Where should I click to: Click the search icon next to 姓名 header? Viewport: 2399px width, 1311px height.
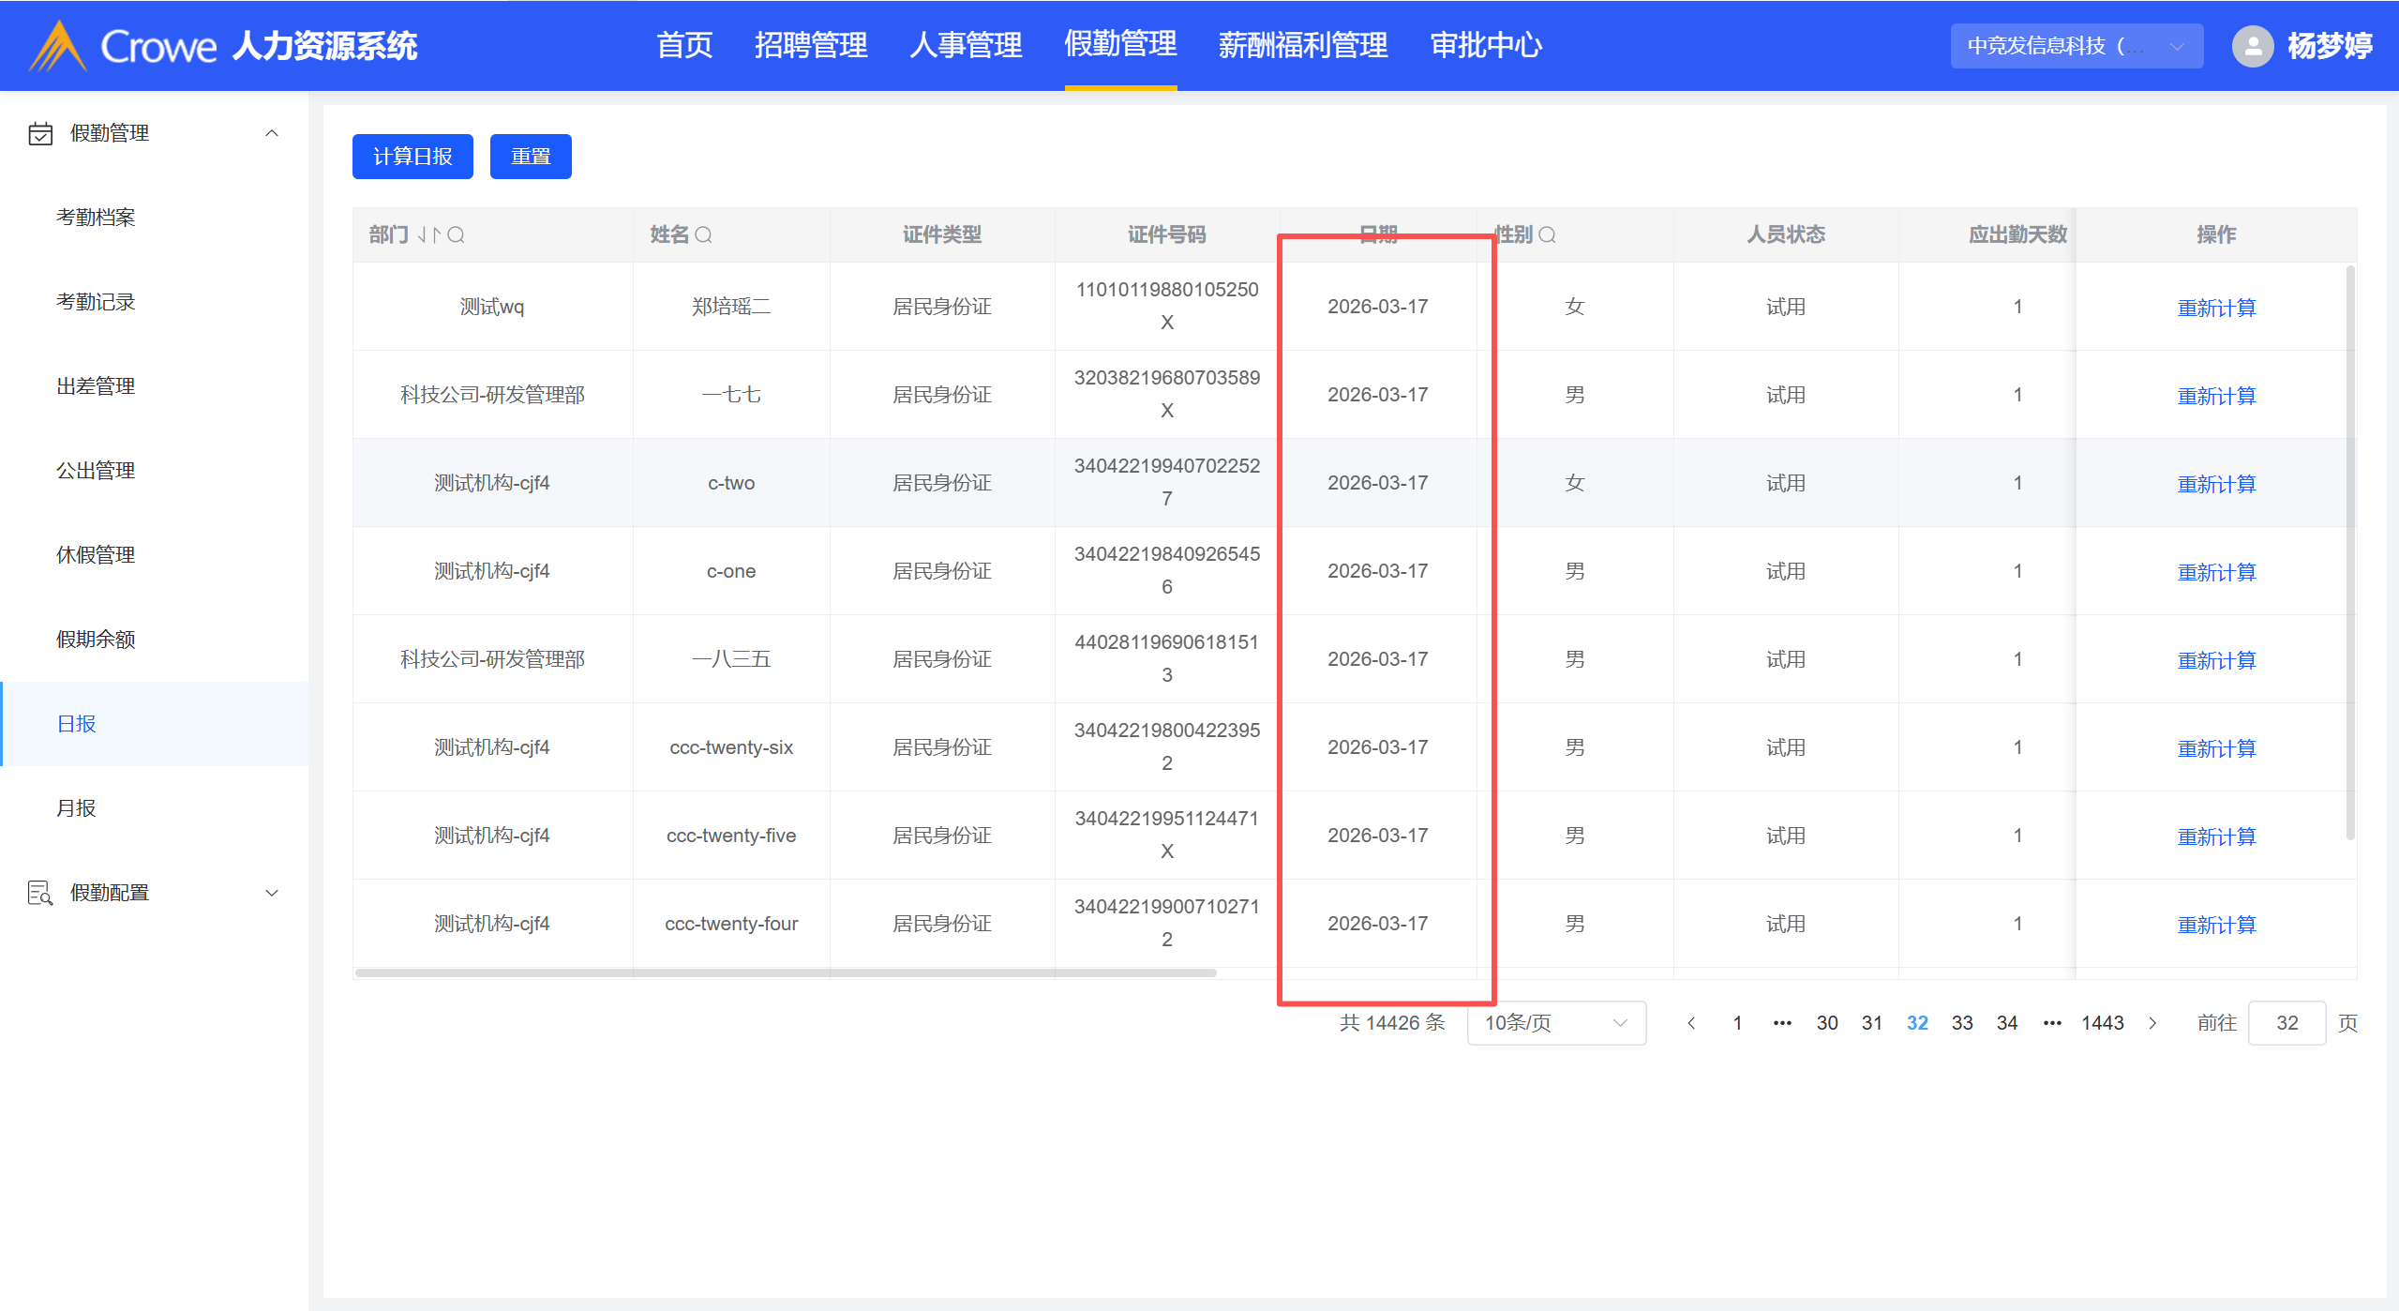[x=704, y=234]
